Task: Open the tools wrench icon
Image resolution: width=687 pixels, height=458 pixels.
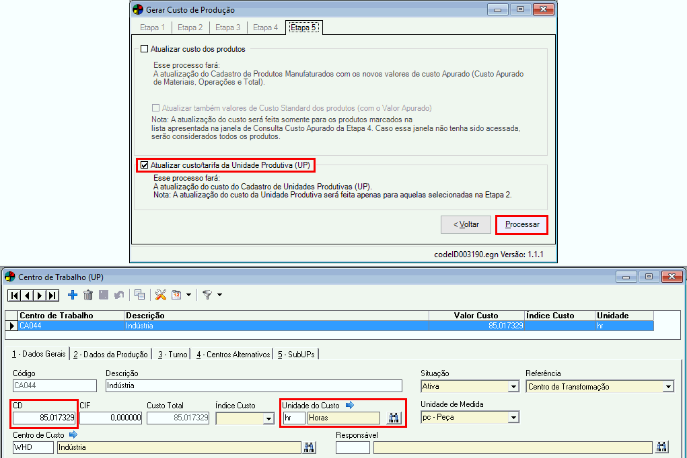Action: click(161, 295)
